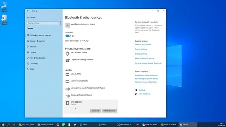The width and height of the screenshot is (226, 127).
Task: Open More Bluetooth options link
Action: (144, 59)
